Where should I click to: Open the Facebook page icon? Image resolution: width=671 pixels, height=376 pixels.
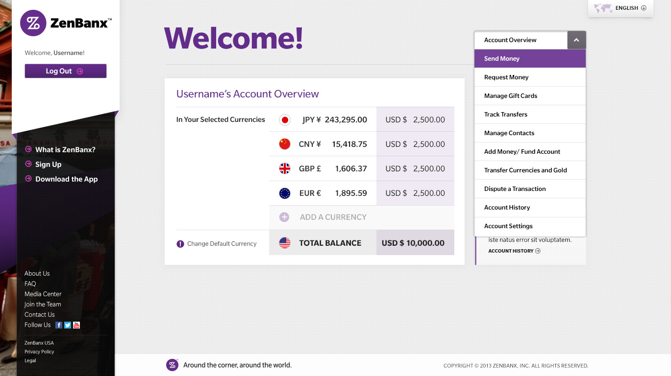(59, 325)
